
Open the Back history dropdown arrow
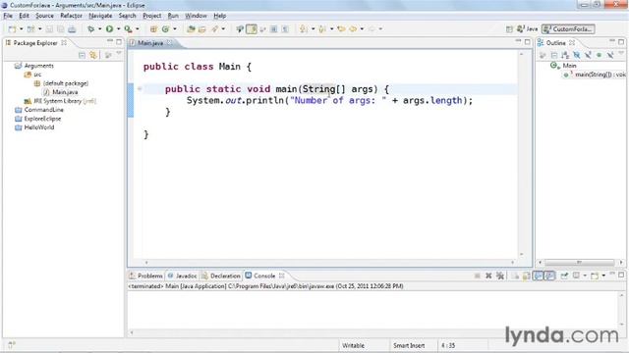(362, 29)
